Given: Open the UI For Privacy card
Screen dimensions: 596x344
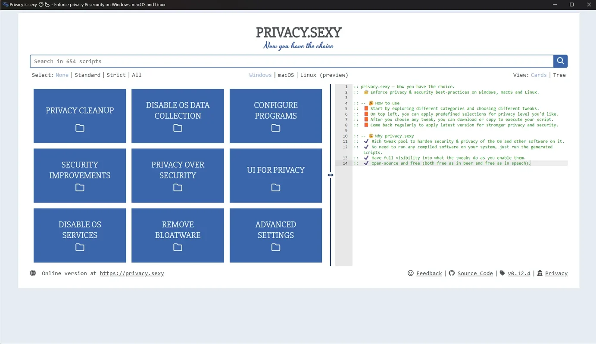Looking at the screenshot, I should point(276,175).
